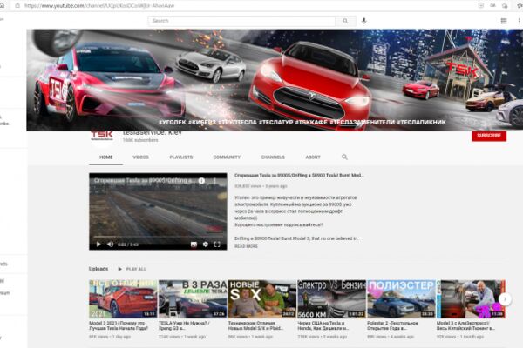Viewport: 523px width, 348px height.
Task: Open the Model 3 AliExpress video thumbnail
Action: [471, 299]
